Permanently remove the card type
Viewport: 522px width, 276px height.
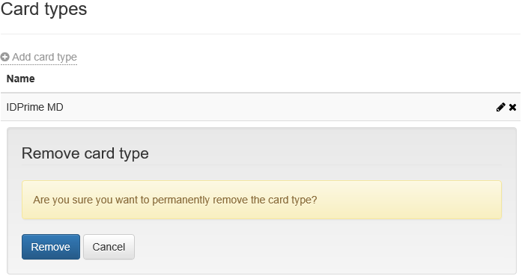pos(51,247)
